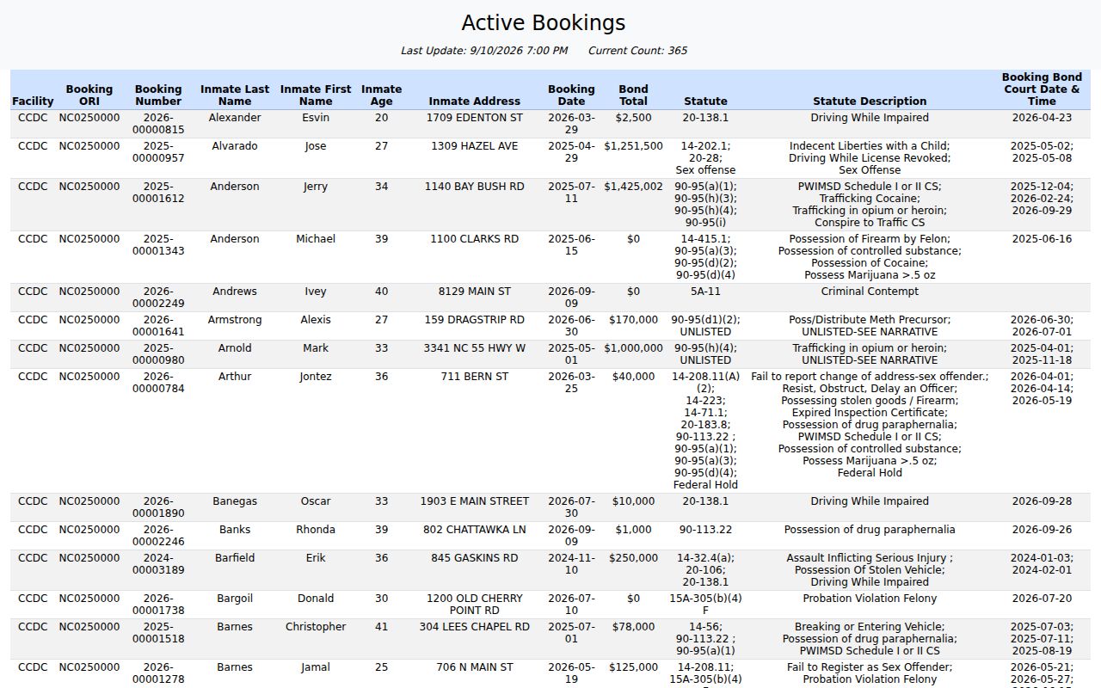Click first name Rhonda
The width and height of the screenshot is (1101, 688).
tap(316, 530)
